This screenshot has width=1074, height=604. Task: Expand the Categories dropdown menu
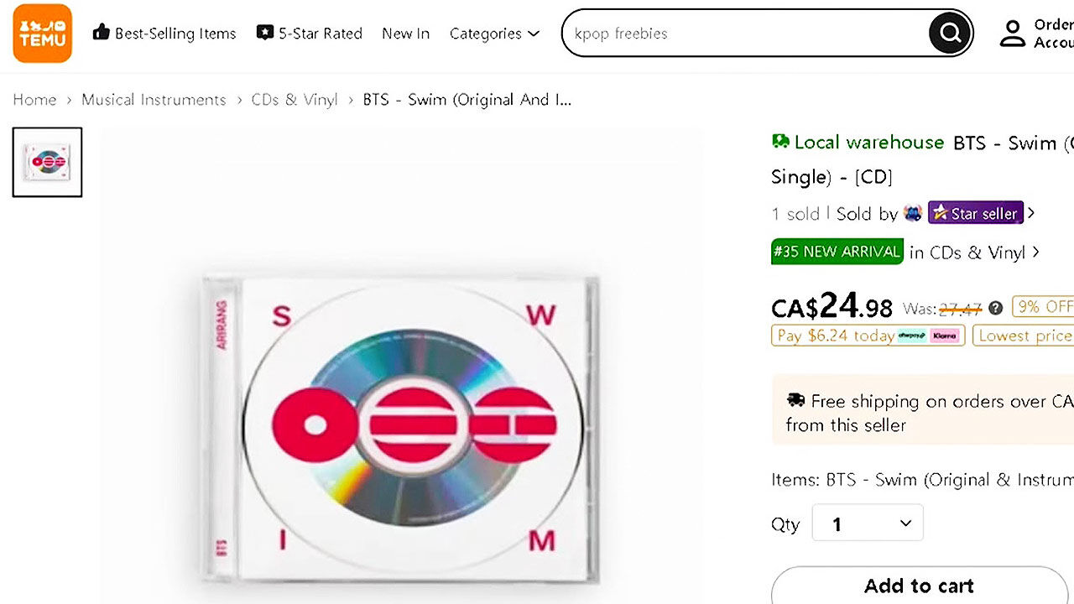click(x=494, y=34)
